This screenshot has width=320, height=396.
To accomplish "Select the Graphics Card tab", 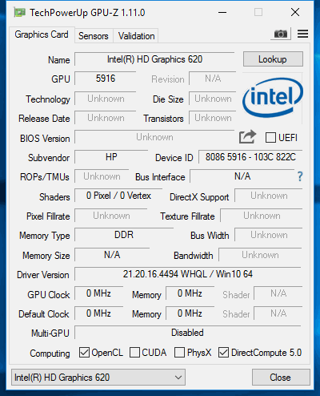I will [x=42, y=34].
